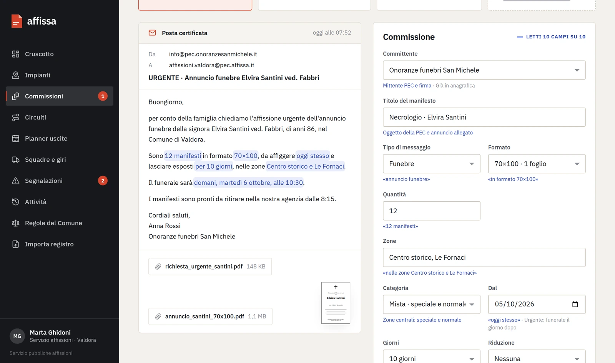Open the Categoria dropdown Mista
The width and height of the screenshot is (615, 363).
click(x=431, y=304)
